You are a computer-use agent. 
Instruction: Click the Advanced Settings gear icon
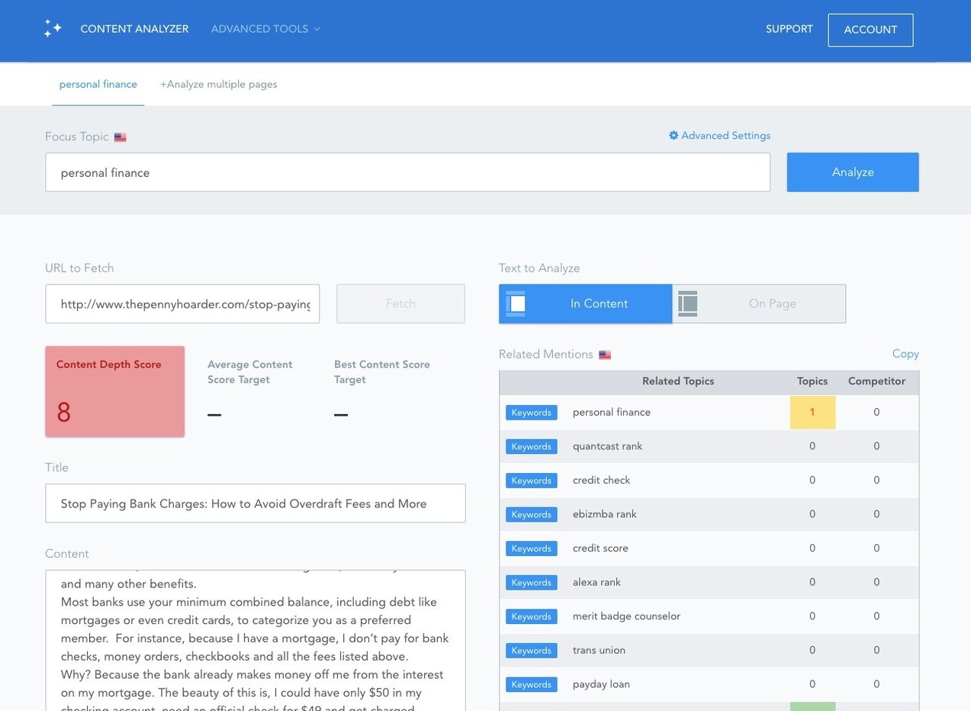click(x=674, y=135)
